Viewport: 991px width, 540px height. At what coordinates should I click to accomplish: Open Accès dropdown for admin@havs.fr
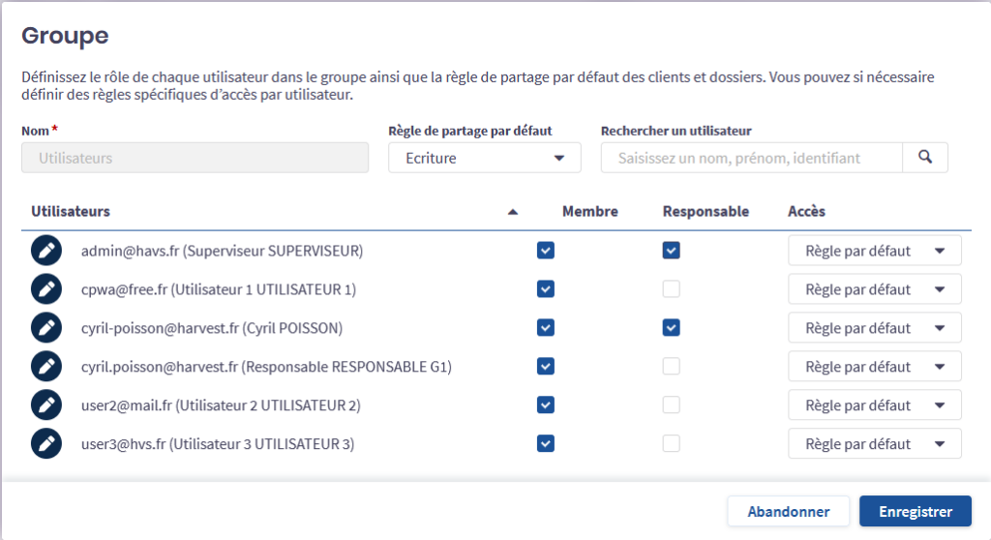point(874,251)
